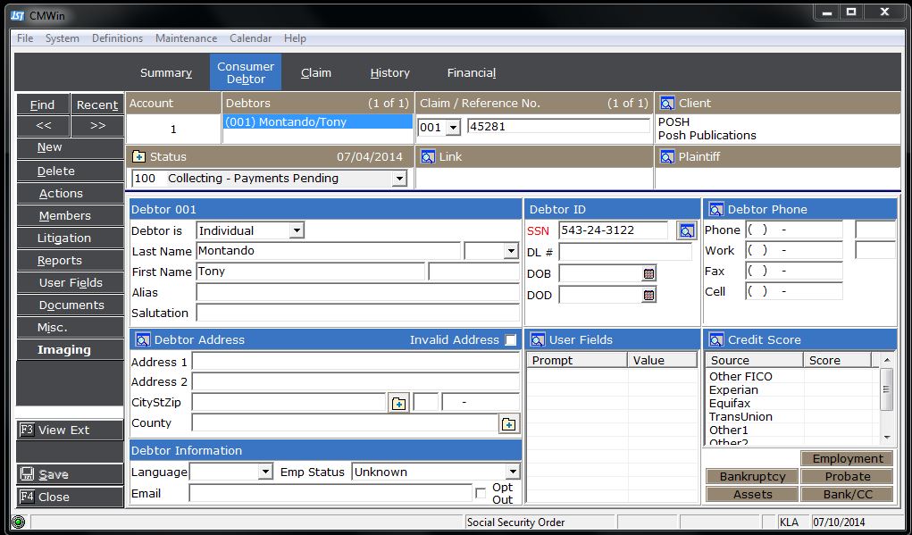Click the Plaintiff lookup magnifier icon
Screen dimensions: 912x535
click(667, 157)
